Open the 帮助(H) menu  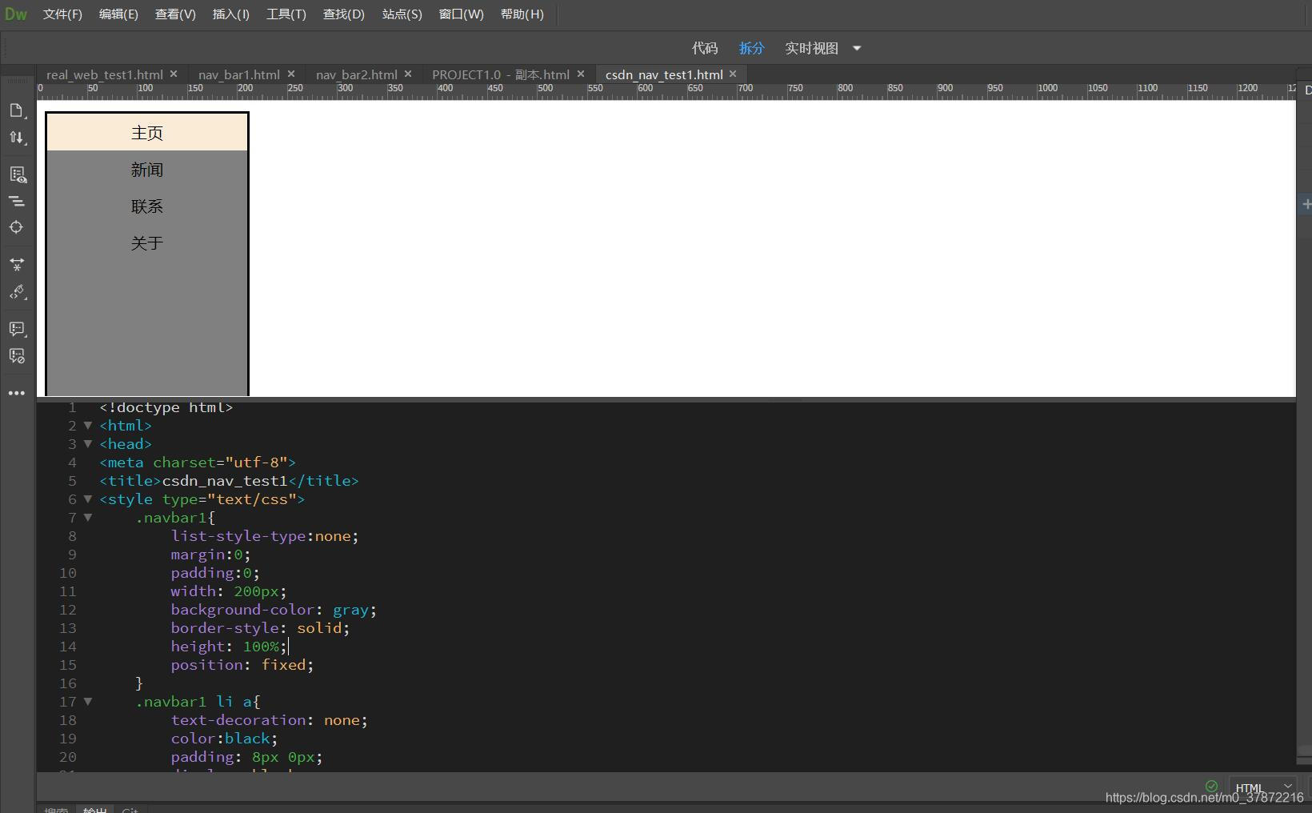(x=522, y=14)
